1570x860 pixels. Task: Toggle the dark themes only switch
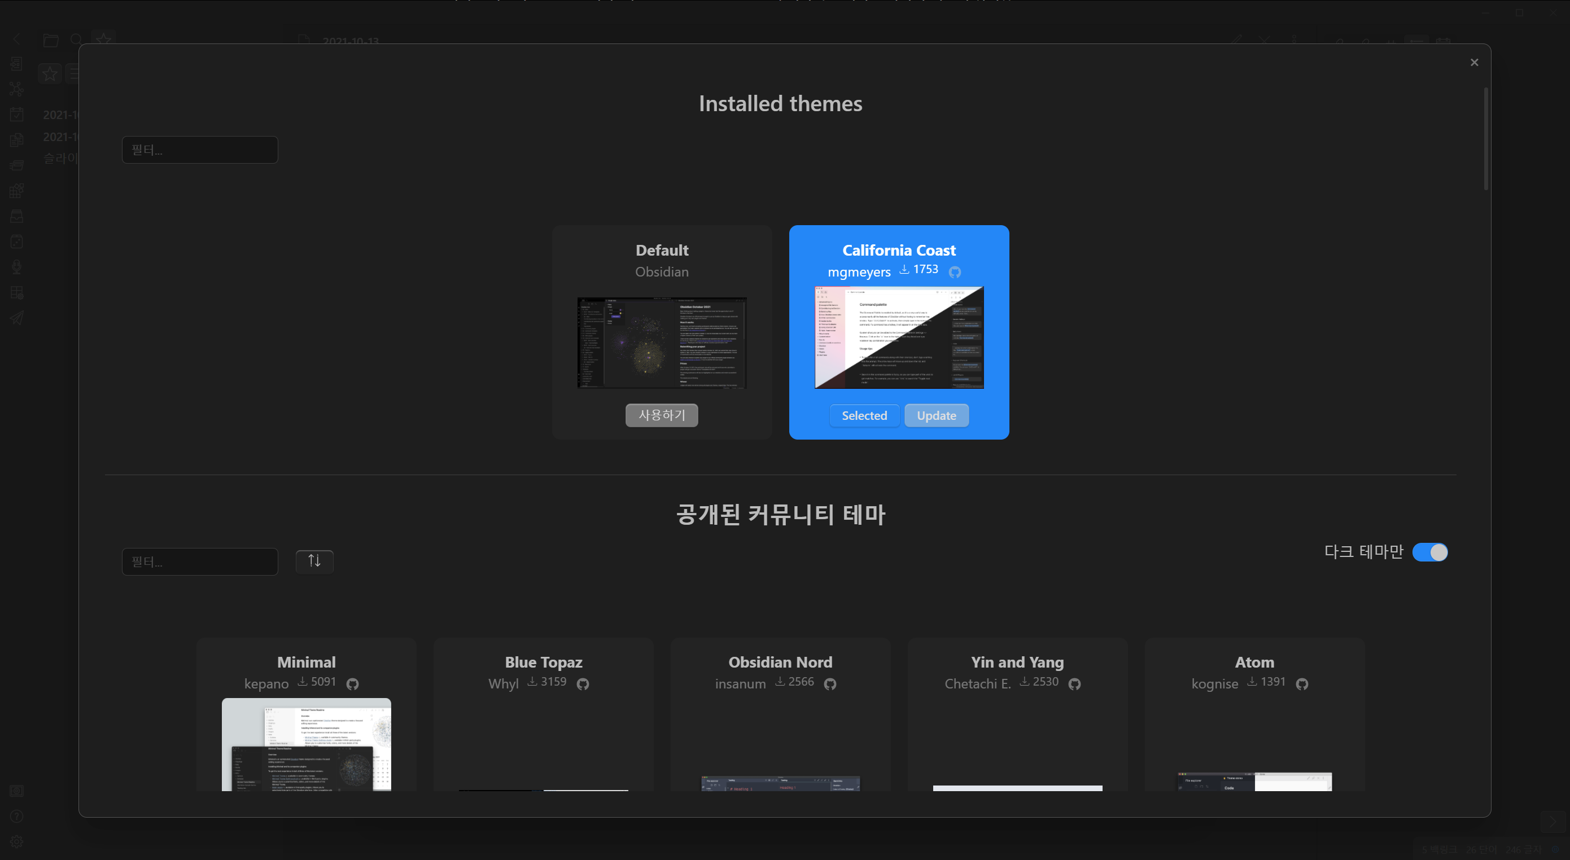pos(1429,552)
